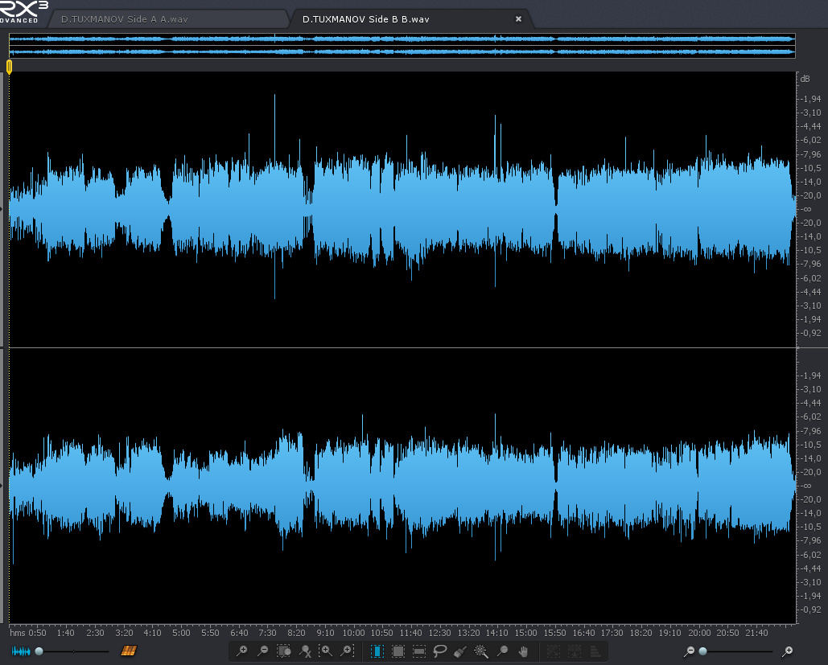Enable the Time selection tool
This screenshot has width=828, height=665.
[377, 651]
